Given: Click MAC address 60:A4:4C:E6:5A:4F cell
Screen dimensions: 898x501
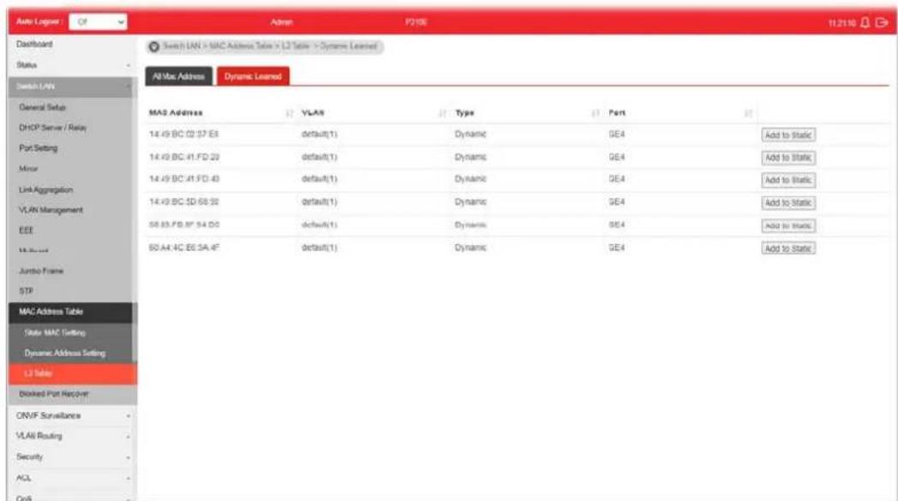Looking at the screenshot, I should 184,248.
